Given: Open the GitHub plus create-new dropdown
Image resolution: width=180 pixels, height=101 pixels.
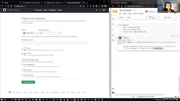Looking at the screenshot, I should tap(100, 10).
